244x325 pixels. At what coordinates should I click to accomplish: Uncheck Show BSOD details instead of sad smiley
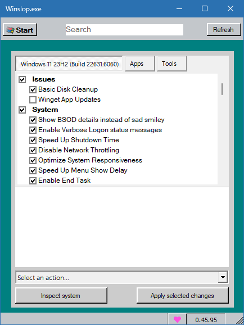[33, 120]
